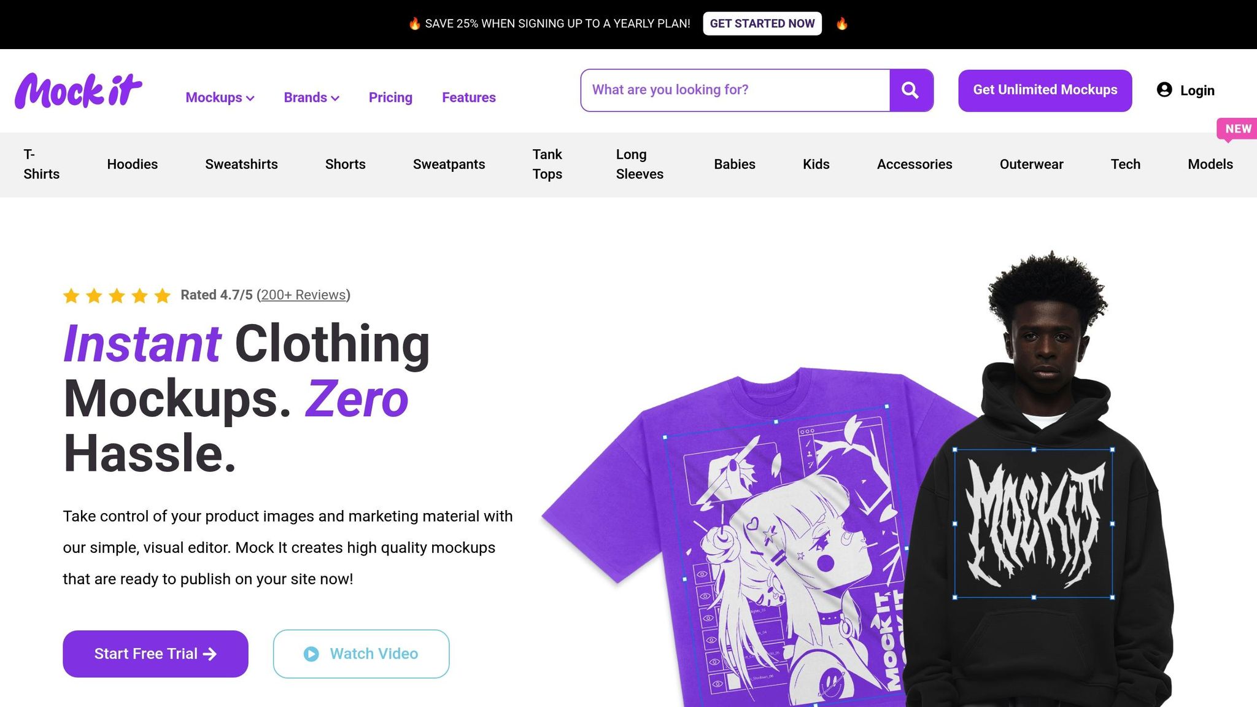Select the Hoodies category tab
The height and width of the screenshot is (707, 1257).
coord(133,164)
